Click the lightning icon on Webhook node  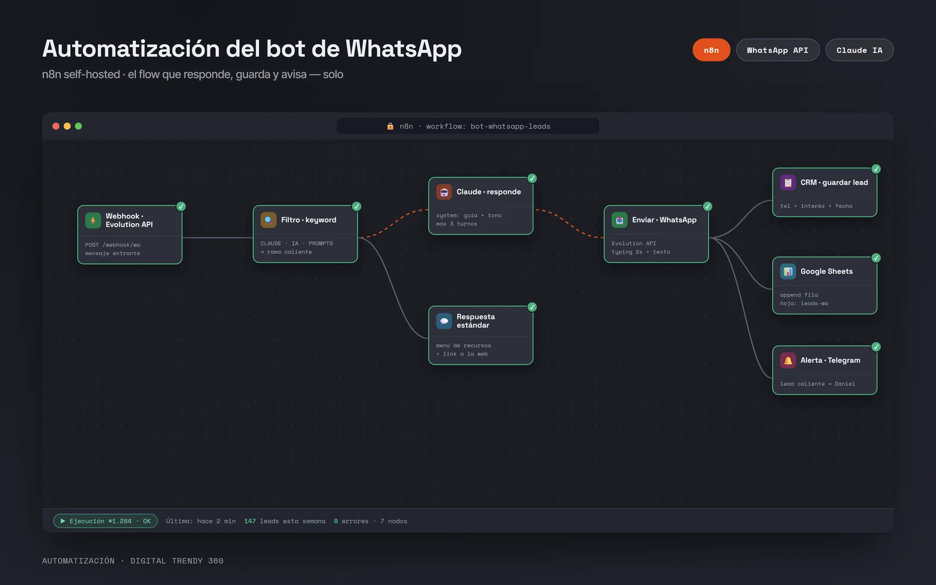(93, 220)
